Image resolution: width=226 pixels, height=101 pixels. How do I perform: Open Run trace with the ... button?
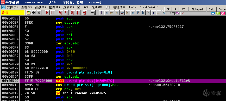click(159, 13)
